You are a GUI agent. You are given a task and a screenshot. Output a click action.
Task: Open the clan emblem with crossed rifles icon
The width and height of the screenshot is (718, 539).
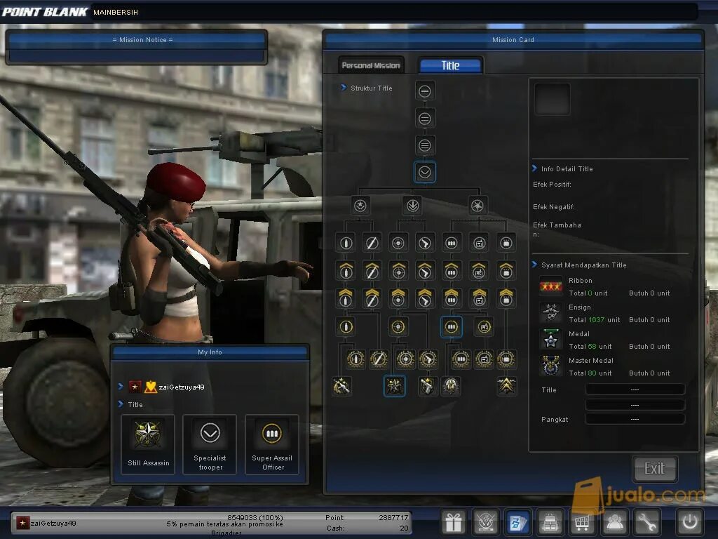point(485,522)
